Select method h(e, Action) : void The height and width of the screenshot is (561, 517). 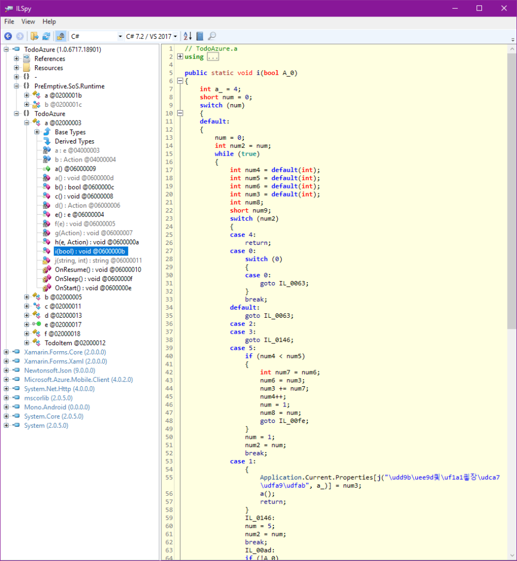[96, 242]
